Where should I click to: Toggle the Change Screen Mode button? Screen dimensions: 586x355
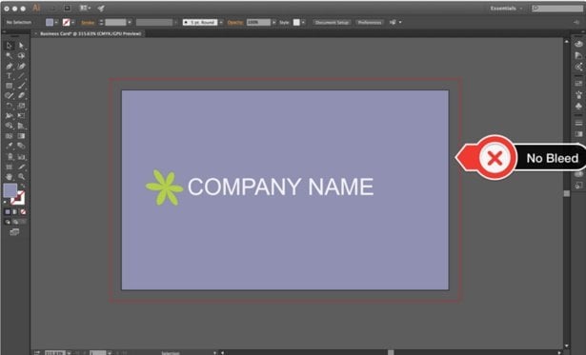(14, 232)
